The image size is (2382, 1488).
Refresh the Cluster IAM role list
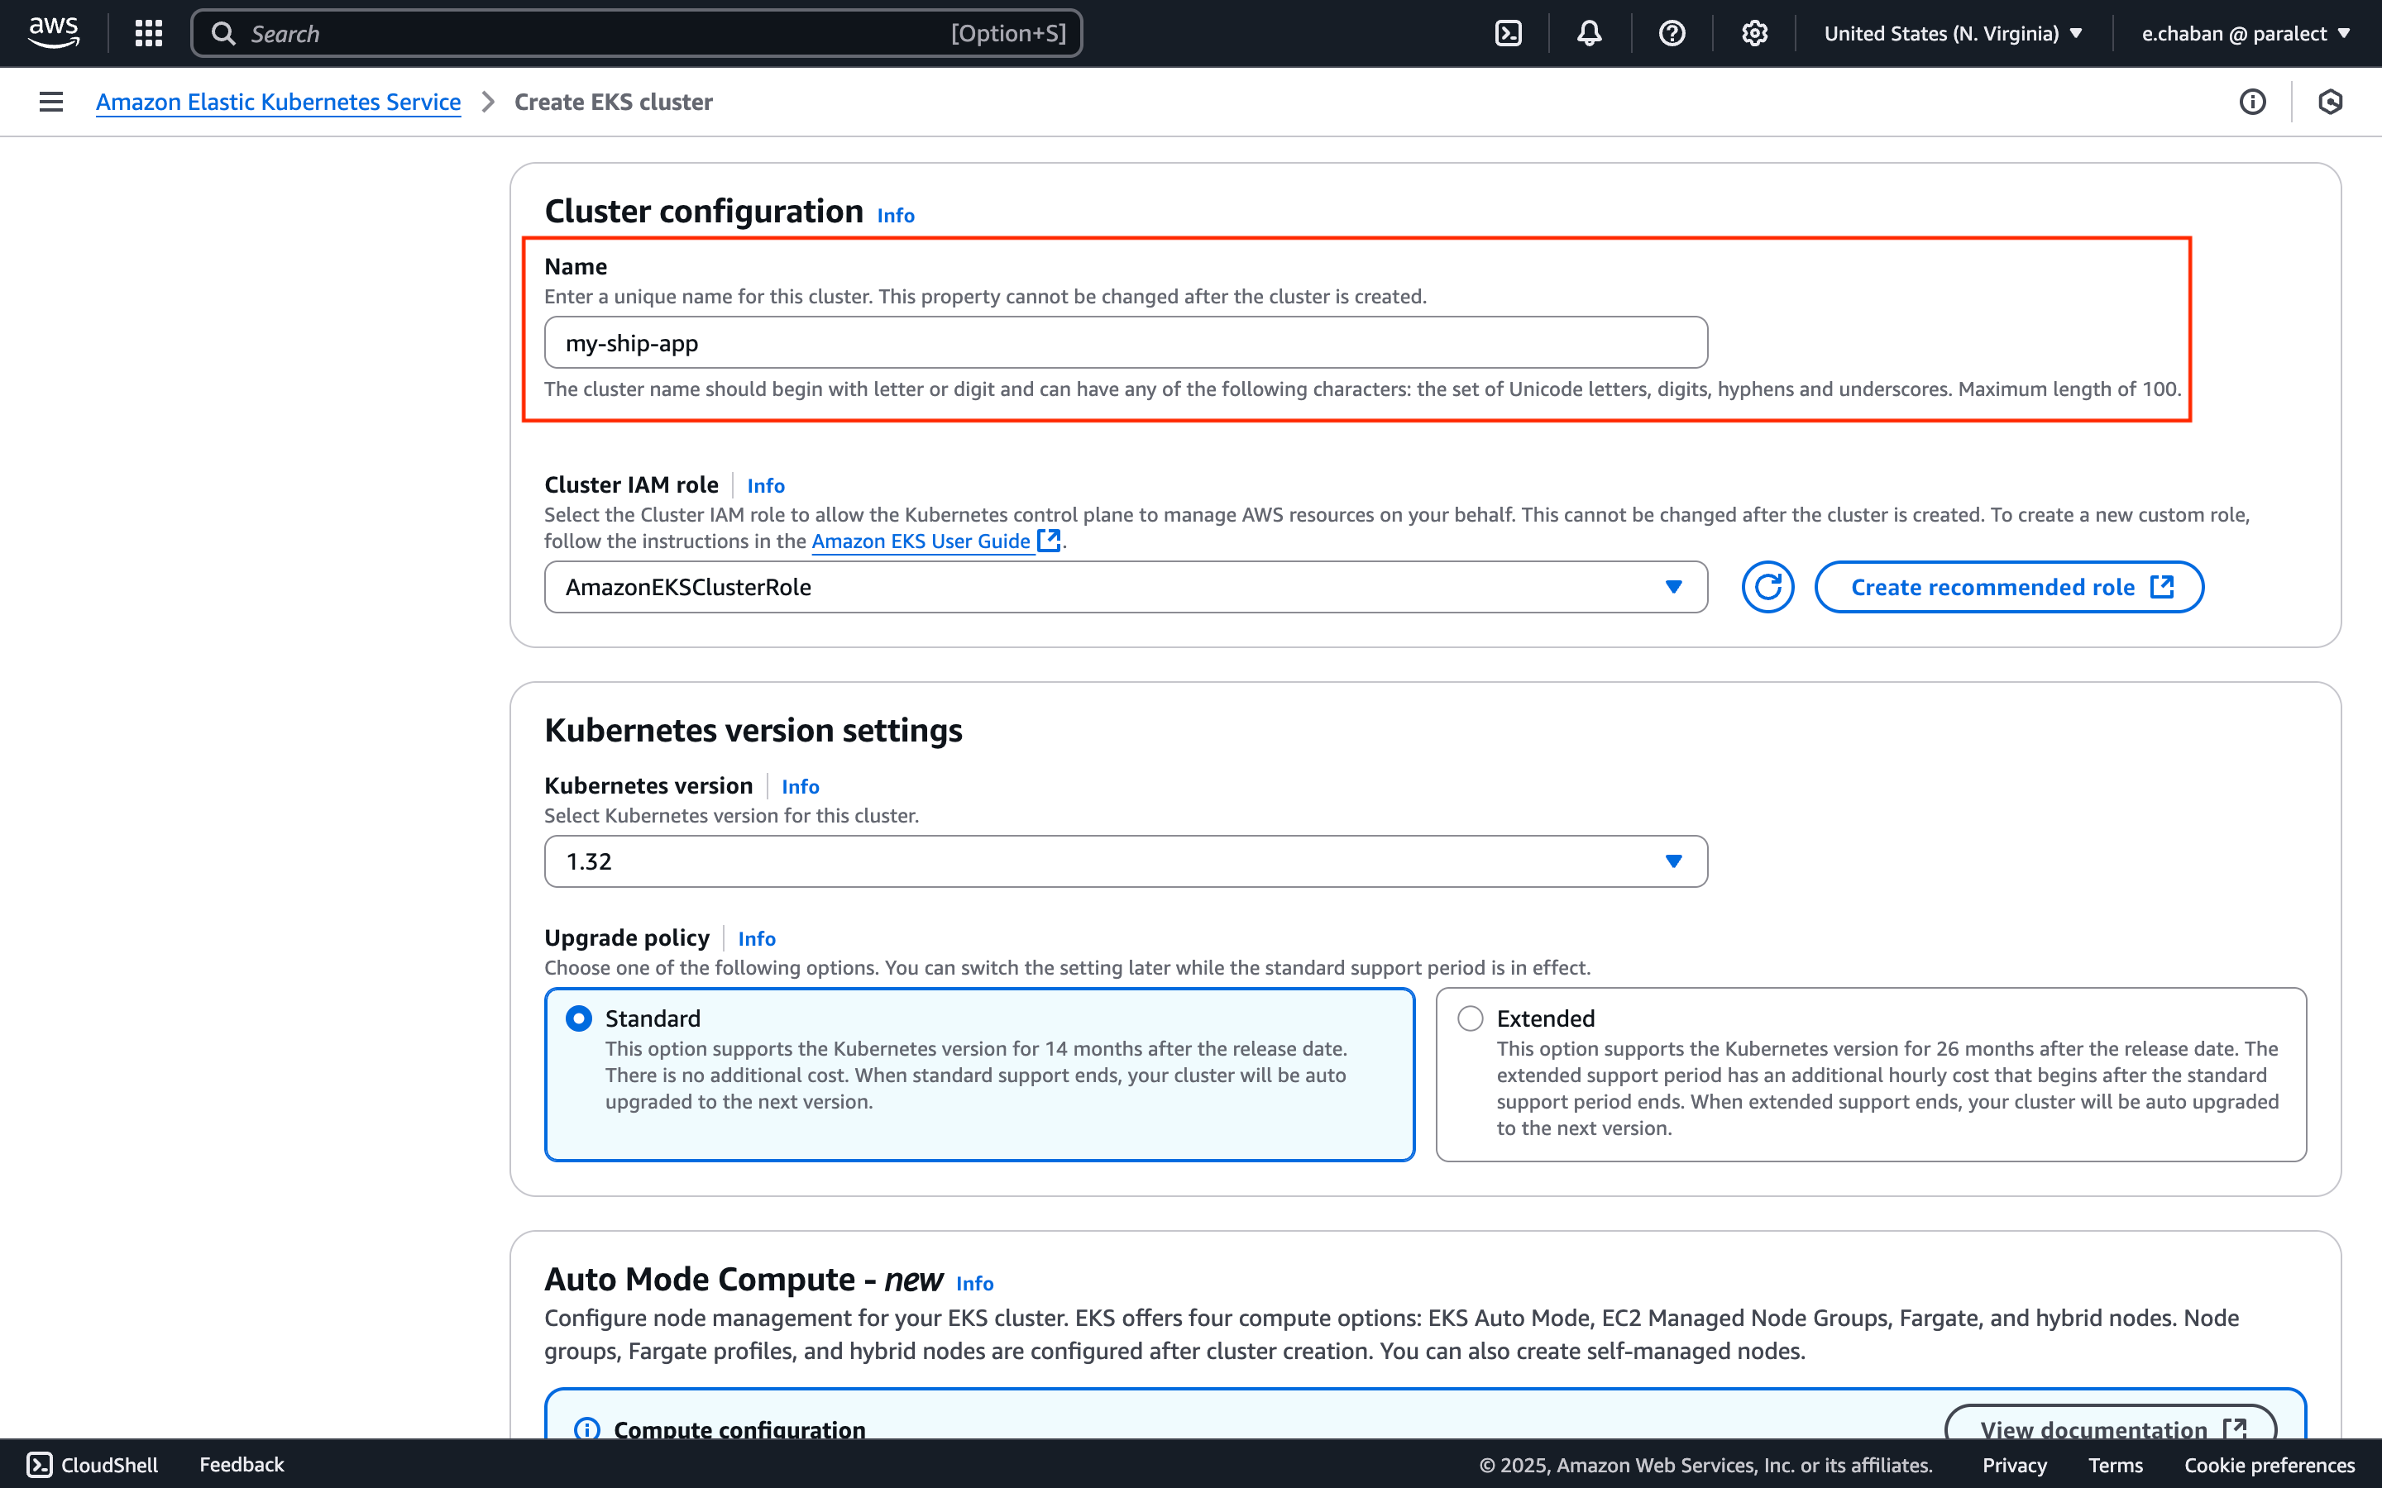point(1767,588)
